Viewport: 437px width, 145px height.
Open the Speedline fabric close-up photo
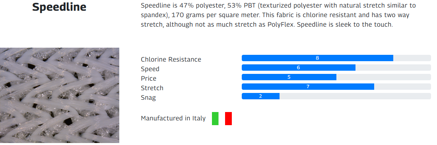click(60, 95)
